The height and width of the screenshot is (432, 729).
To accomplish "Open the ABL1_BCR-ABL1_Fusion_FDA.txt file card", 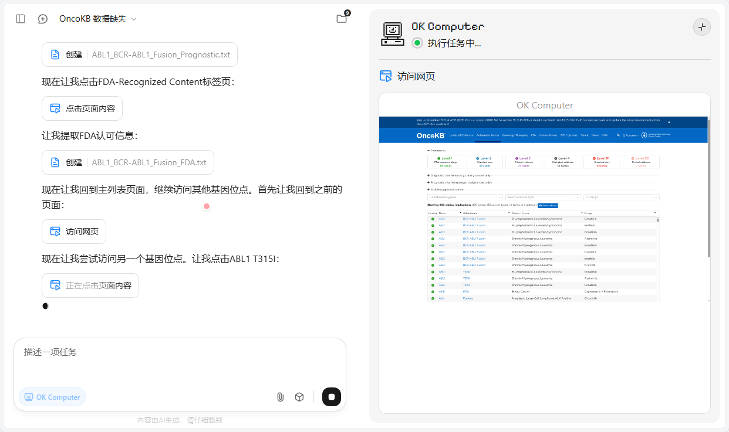I will point(128,162).
